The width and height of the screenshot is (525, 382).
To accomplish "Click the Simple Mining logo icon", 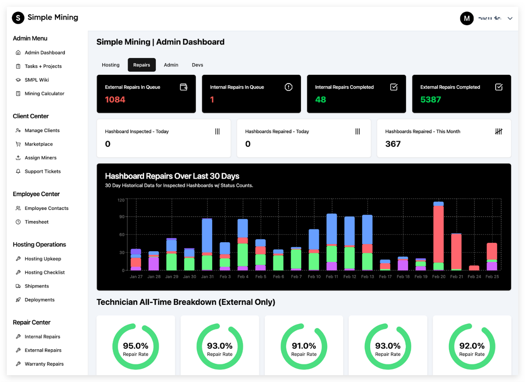I will point(18,18).
